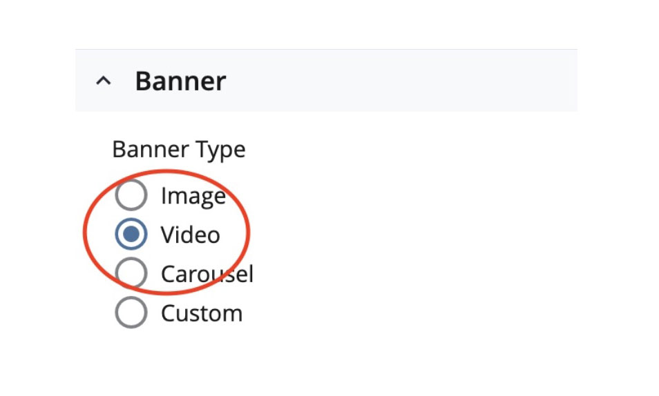Click the empty radio ring beside Custom
Viewport: 659px width, 396px height.
pos(131,313)
